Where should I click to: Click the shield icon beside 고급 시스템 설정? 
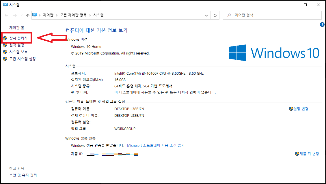coord(5,59)
